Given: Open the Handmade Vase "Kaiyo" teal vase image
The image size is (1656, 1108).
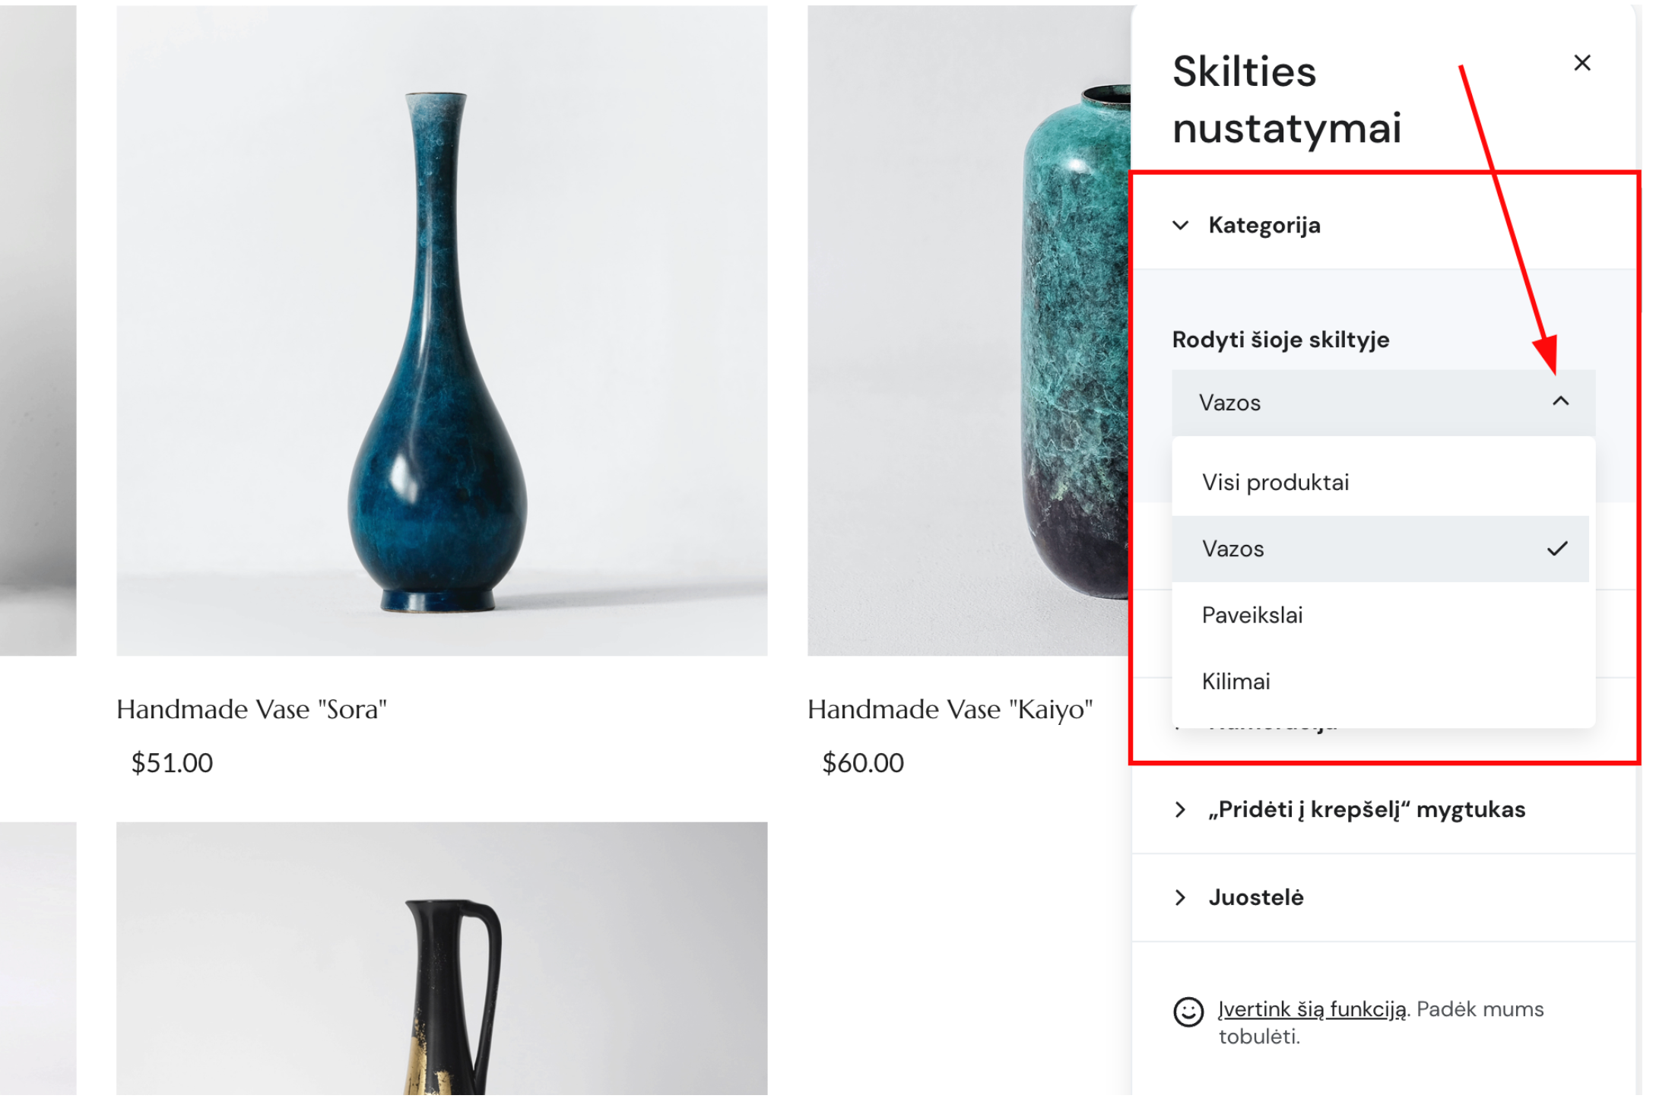Looking at the screenshot, I should 969,331.
